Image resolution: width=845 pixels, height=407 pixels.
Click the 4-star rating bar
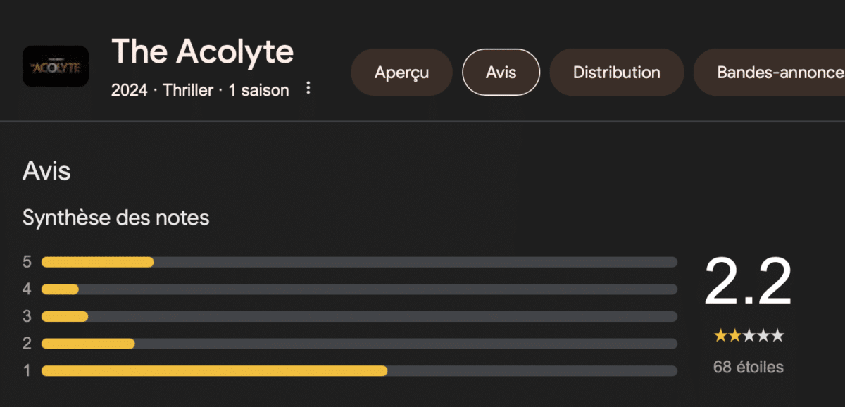pyautogui.click(x=359, y=289)
